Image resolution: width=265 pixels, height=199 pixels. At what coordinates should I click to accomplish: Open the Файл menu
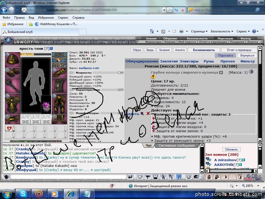(x=6, y=18)
